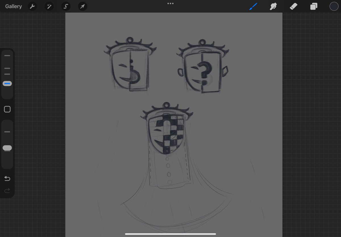Image resolution: width=341 pixels, height=237 pixels.
Task: Undo the last stroke
Action: (x=7, y=178)
